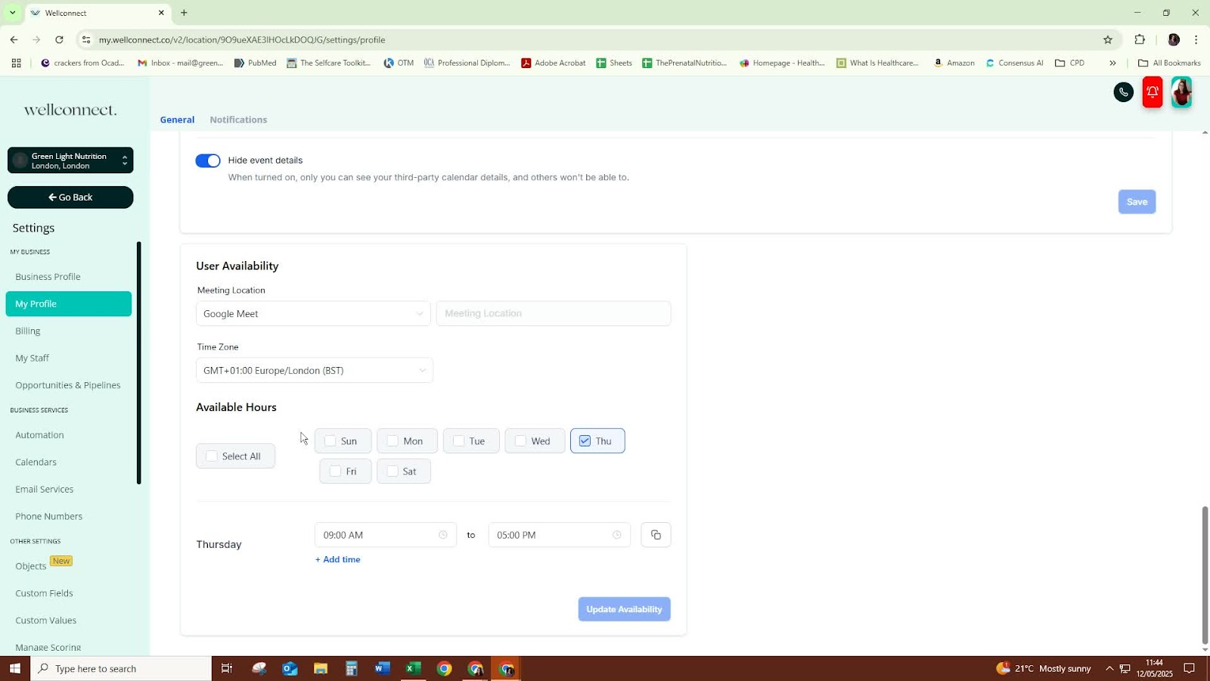Click the Windows taskbar search box

coord(121,668)
